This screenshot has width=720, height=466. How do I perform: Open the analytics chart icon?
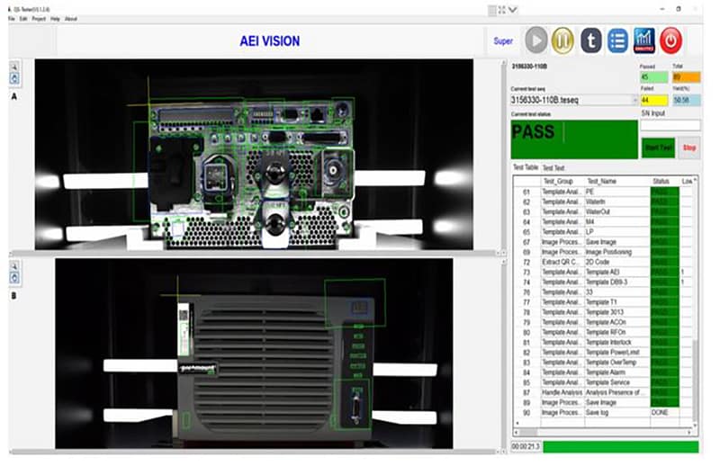643,40
